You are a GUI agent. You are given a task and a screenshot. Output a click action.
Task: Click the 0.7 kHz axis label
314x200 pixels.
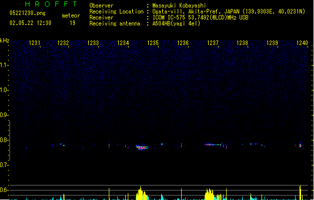(x=4, y=165)
